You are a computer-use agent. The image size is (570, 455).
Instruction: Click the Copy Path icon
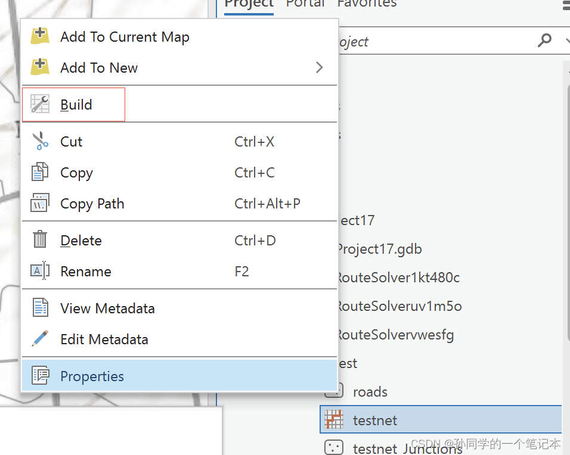click(40, 202)
